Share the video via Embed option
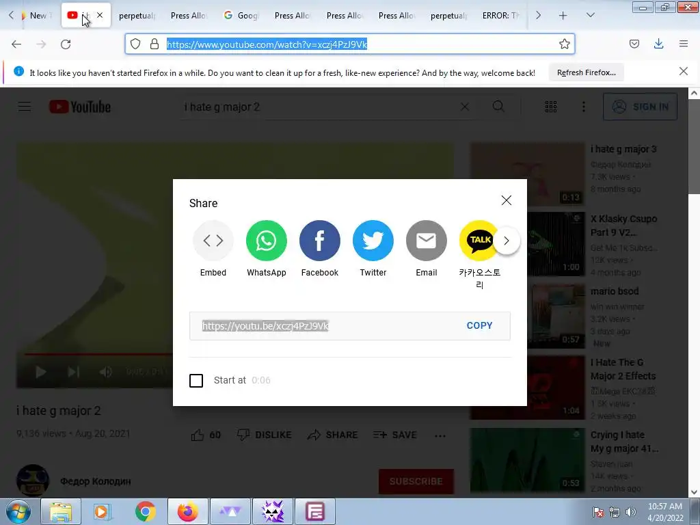This screenshot has width=700, height=525. [213, 241]
